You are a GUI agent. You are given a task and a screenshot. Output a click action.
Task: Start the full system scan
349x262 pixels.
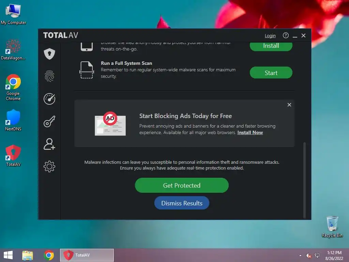271,73
